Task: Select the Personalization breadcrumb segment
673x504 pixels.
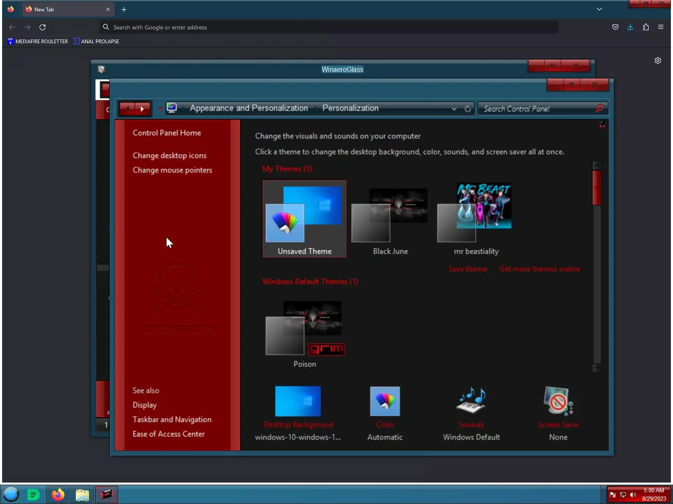Action: 350,108
